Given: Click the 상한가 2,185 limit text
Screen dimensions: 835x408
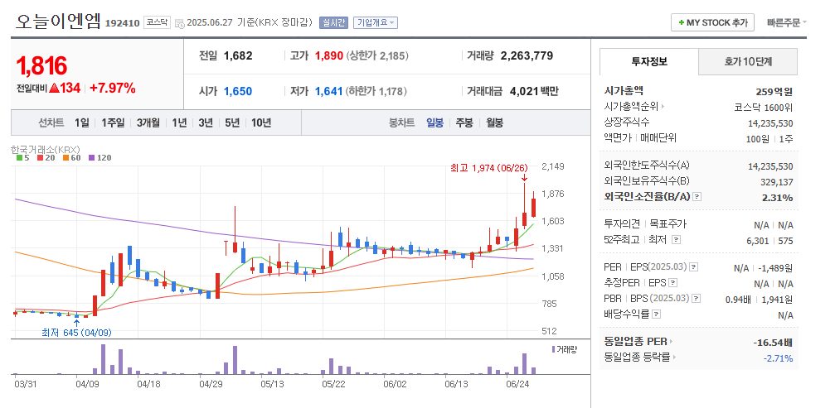Looking at the screenshot, I should tap(377, 55).
